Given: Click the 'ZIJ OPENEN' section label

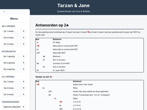Looking at the screenshot, I should pyautogui.click(x=8, y=77).
